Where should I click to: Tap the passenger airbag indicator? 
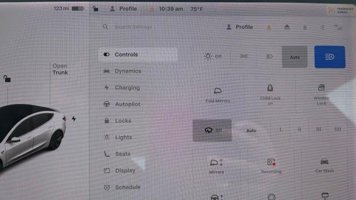point(340,10)
